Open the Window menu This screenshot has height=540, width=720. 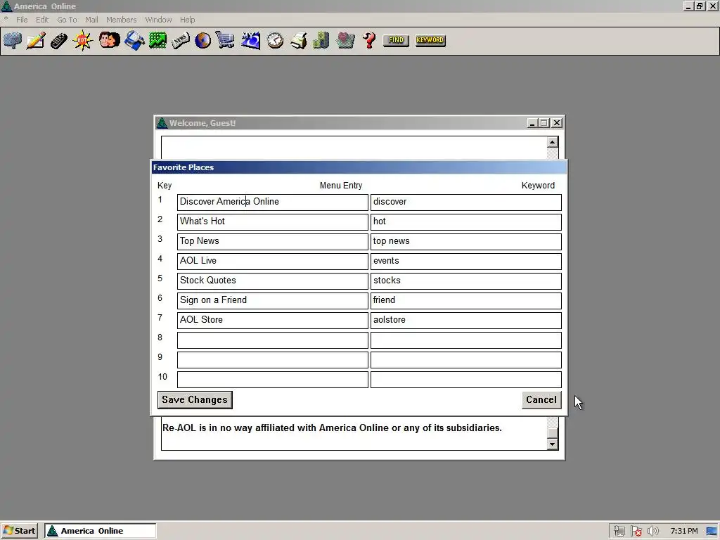point(158,20)
